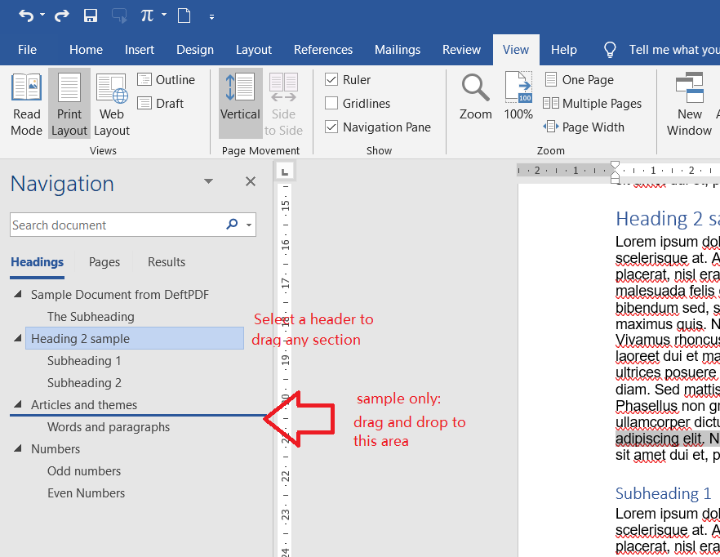Click the Save icon in quick access toolbar
720x557 pixels.
click(x=91, y=16)
